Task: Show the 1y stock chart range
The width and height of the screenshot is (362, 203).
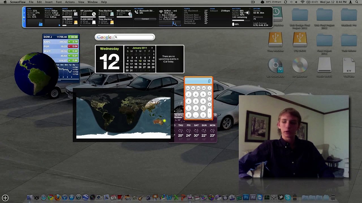Action: pyautogui.click(x=70, y=65)
